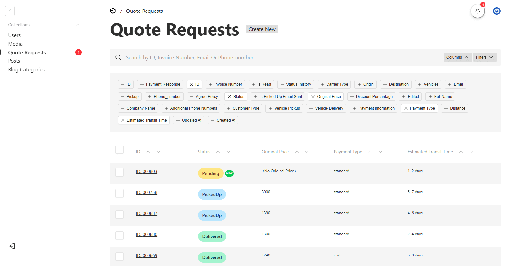The image size is (519, 266).
Task: Focus the search by ID field
Action: coord(282,57)
